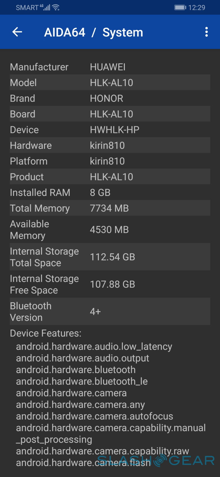Select the Model HLK-AL10 row

pyautogui.click(x=110, y=83)
